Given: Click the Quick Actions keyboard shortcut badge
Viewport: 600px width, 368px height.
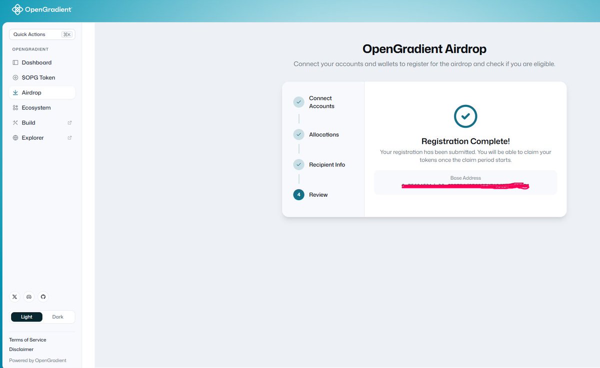Looking at the screenshot, I should click(x=66, y=34).
